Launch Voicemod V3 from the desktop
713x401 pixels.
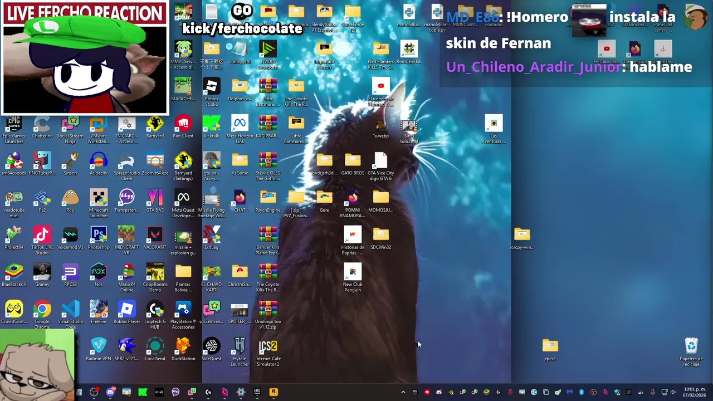pos(70,239)
